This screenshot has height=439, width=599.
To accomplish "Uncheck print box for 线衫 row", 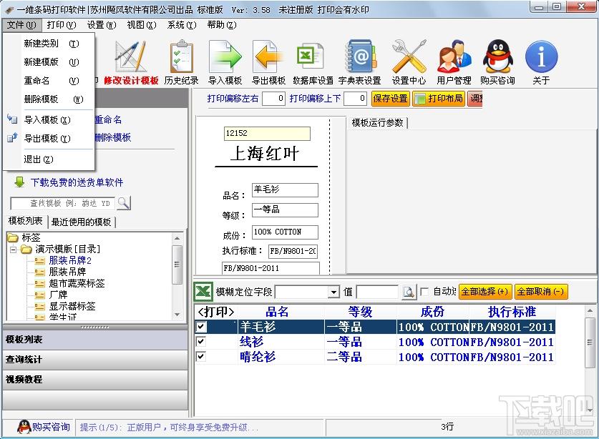I will (201, 341).
